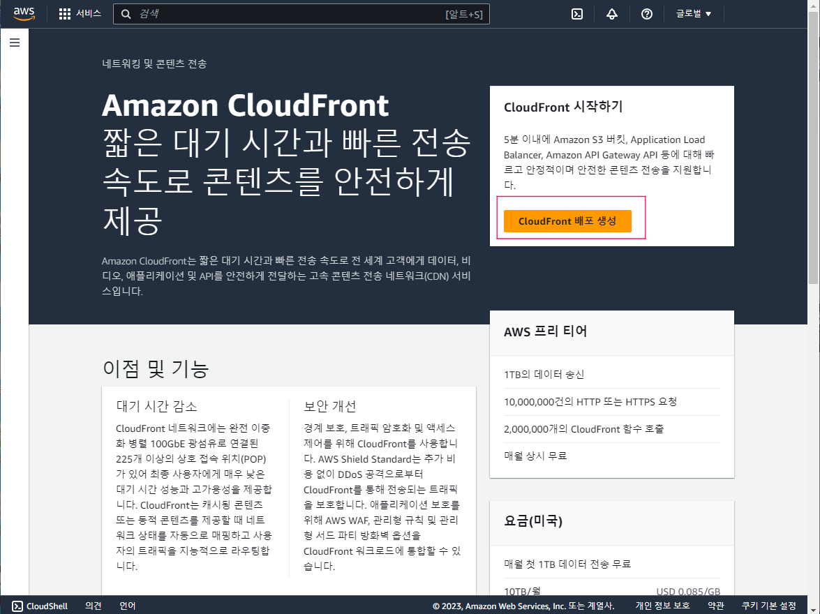Click the search magnifier icon
The image size is (820, 614).
coord(126,14)
